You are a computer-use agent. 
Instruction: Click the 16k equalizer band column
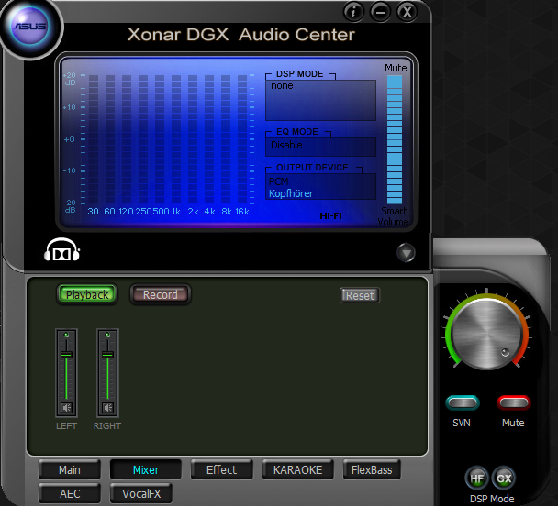242,139
